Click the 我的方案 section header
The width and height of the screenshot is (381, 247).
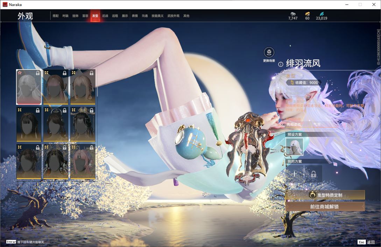(x=295, y=162)
